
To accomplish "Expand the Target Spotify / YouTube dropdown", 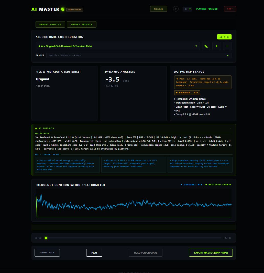I will pos(139,55).
